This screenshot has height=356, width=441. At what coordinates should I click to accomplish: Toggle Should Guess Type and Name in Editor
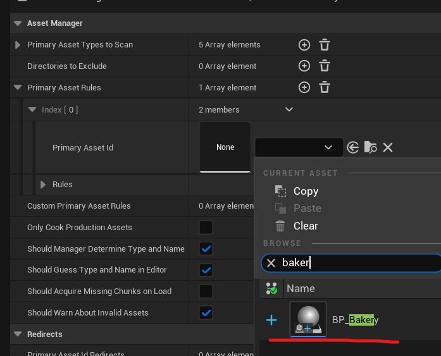pyautogui.click(x=206, y=270)
